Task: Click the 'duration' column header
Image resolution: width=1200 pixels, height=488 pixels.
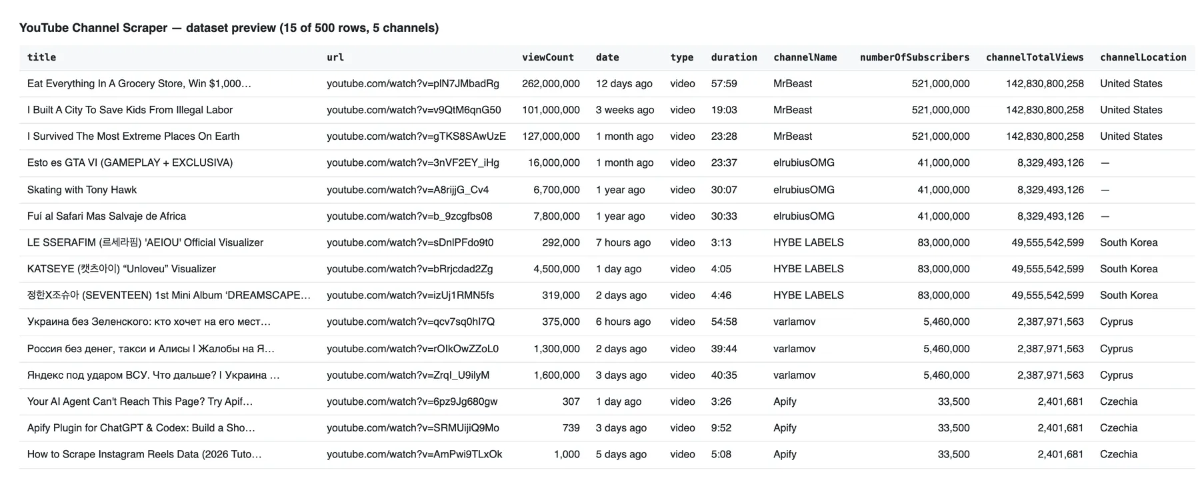Action: click(x=734, y=57)
